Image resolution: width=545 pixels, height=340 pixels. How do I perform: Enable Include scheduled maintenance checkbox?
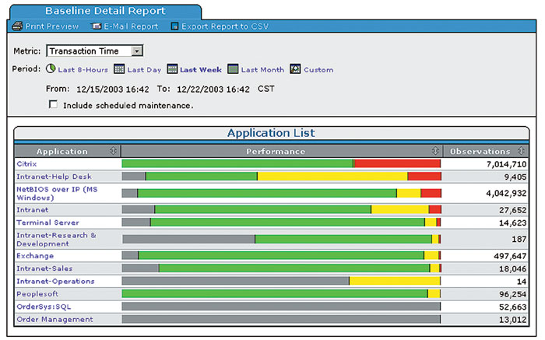pos(53,105)
